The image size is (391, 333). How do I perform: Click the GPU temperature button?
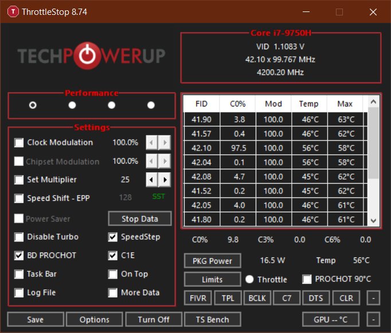point(331,319)
